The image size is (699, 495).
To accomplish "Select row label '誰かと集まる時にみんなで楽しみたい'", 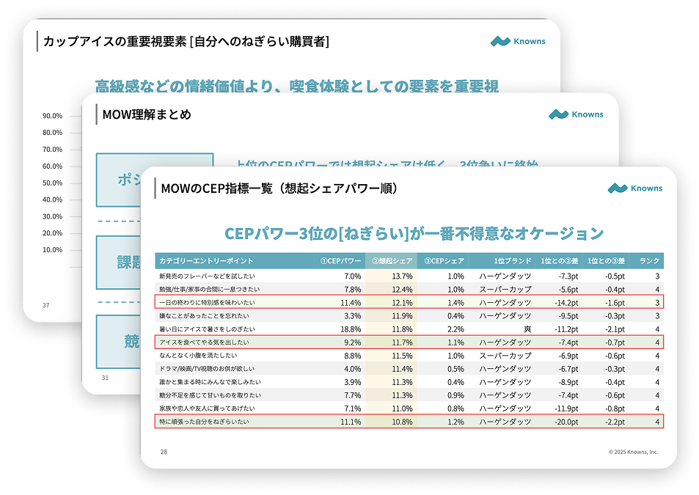I will coord(210,382).
